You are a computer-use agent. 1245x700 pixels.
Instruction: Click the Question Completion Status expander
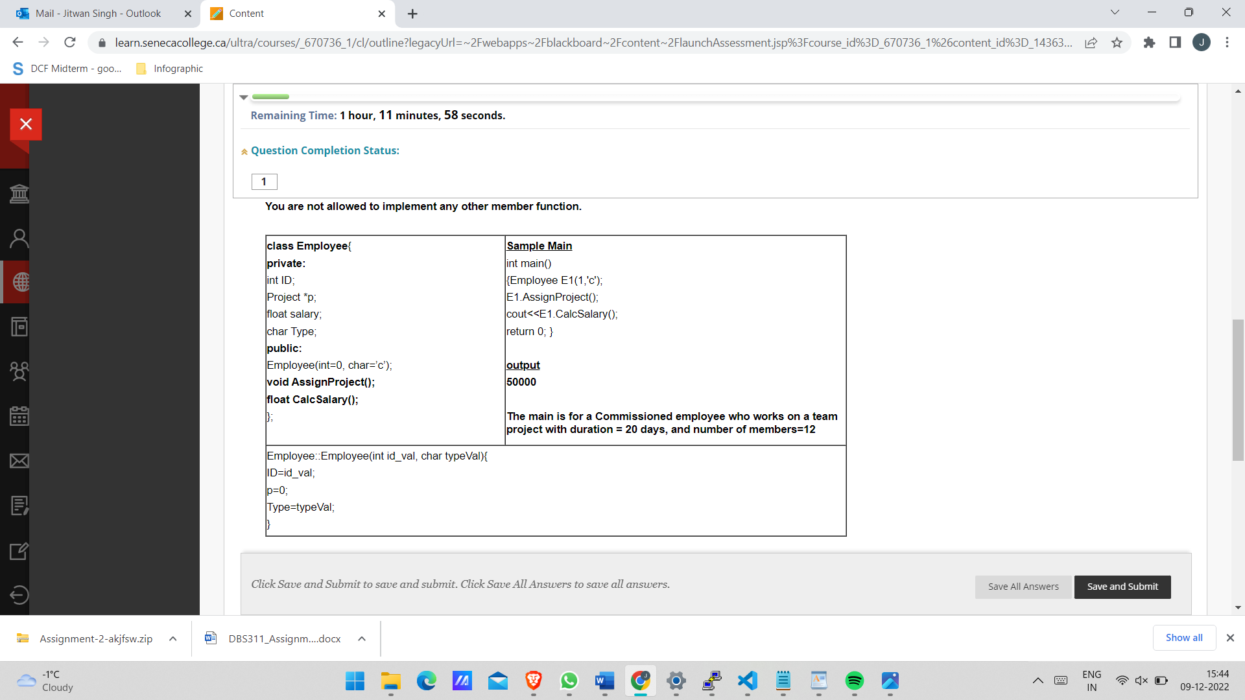pos(244,150)
